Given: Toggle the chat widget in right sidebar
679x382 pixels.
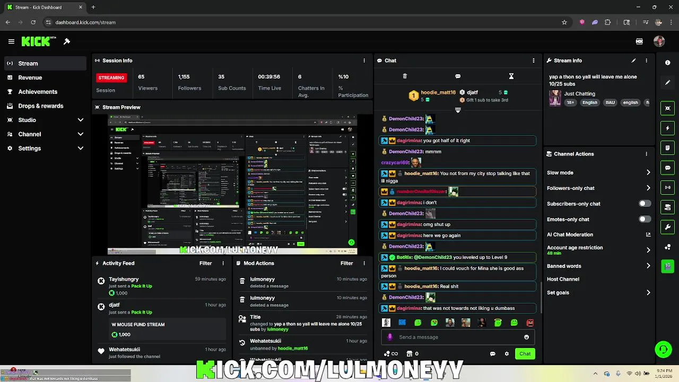Looking at the screenshot, I should [668, 168].
